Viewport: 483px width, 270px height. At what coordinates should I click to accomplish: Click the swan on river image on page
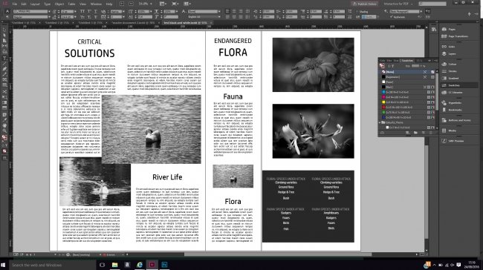click(x=95, y=182)
